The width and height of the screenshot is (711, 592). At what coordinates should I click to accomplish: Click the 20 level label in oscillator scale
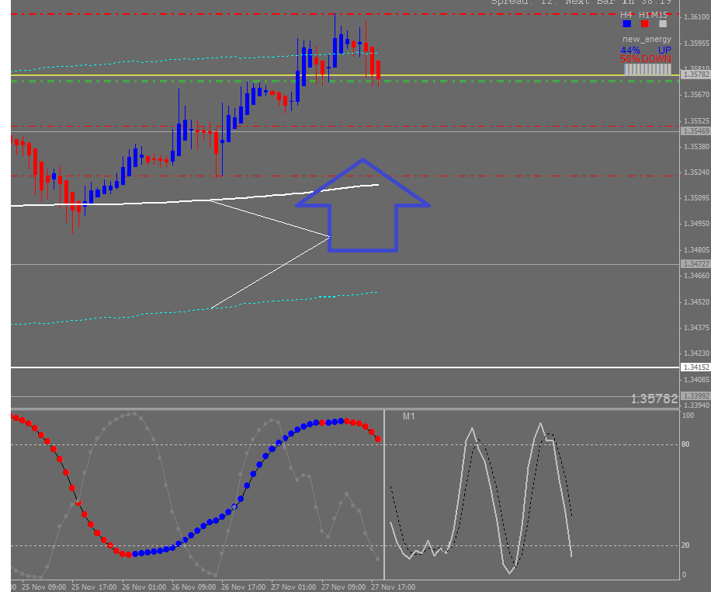click(685, 545)
